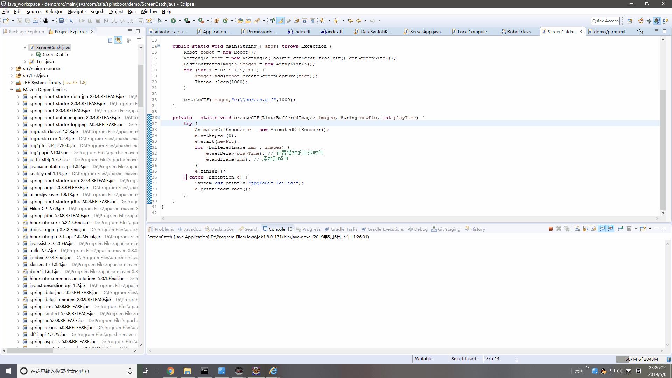Select spring-orm-5.0.8.RELEASE.jar entry
The image size is (672, 378).
[59, 306]
